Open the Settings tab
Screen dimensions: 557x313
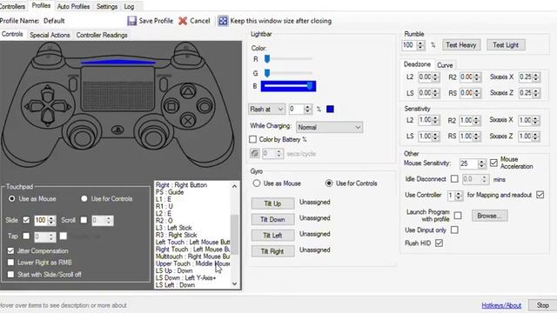[107, 6]
